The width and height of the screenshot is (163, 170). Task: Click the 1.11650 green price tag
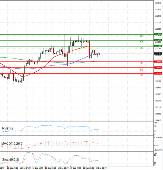coord(158,40)
